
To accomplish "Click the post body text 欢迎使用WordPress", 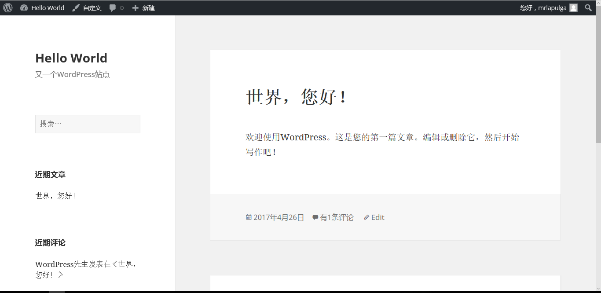I will 286,137.
